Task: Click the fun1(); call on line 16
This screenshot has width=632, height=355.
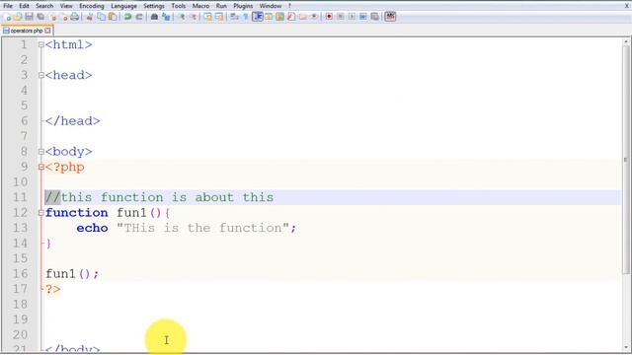Action: [72, 274]
